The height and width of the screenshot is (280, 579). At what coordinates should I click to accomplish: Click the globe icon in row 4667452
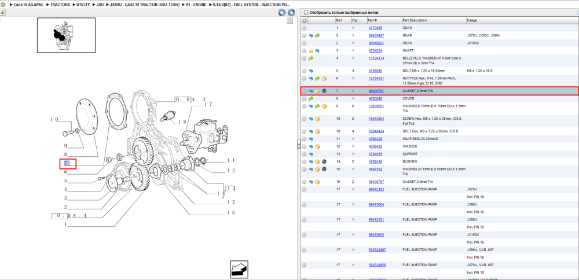[x=324, y=170]
